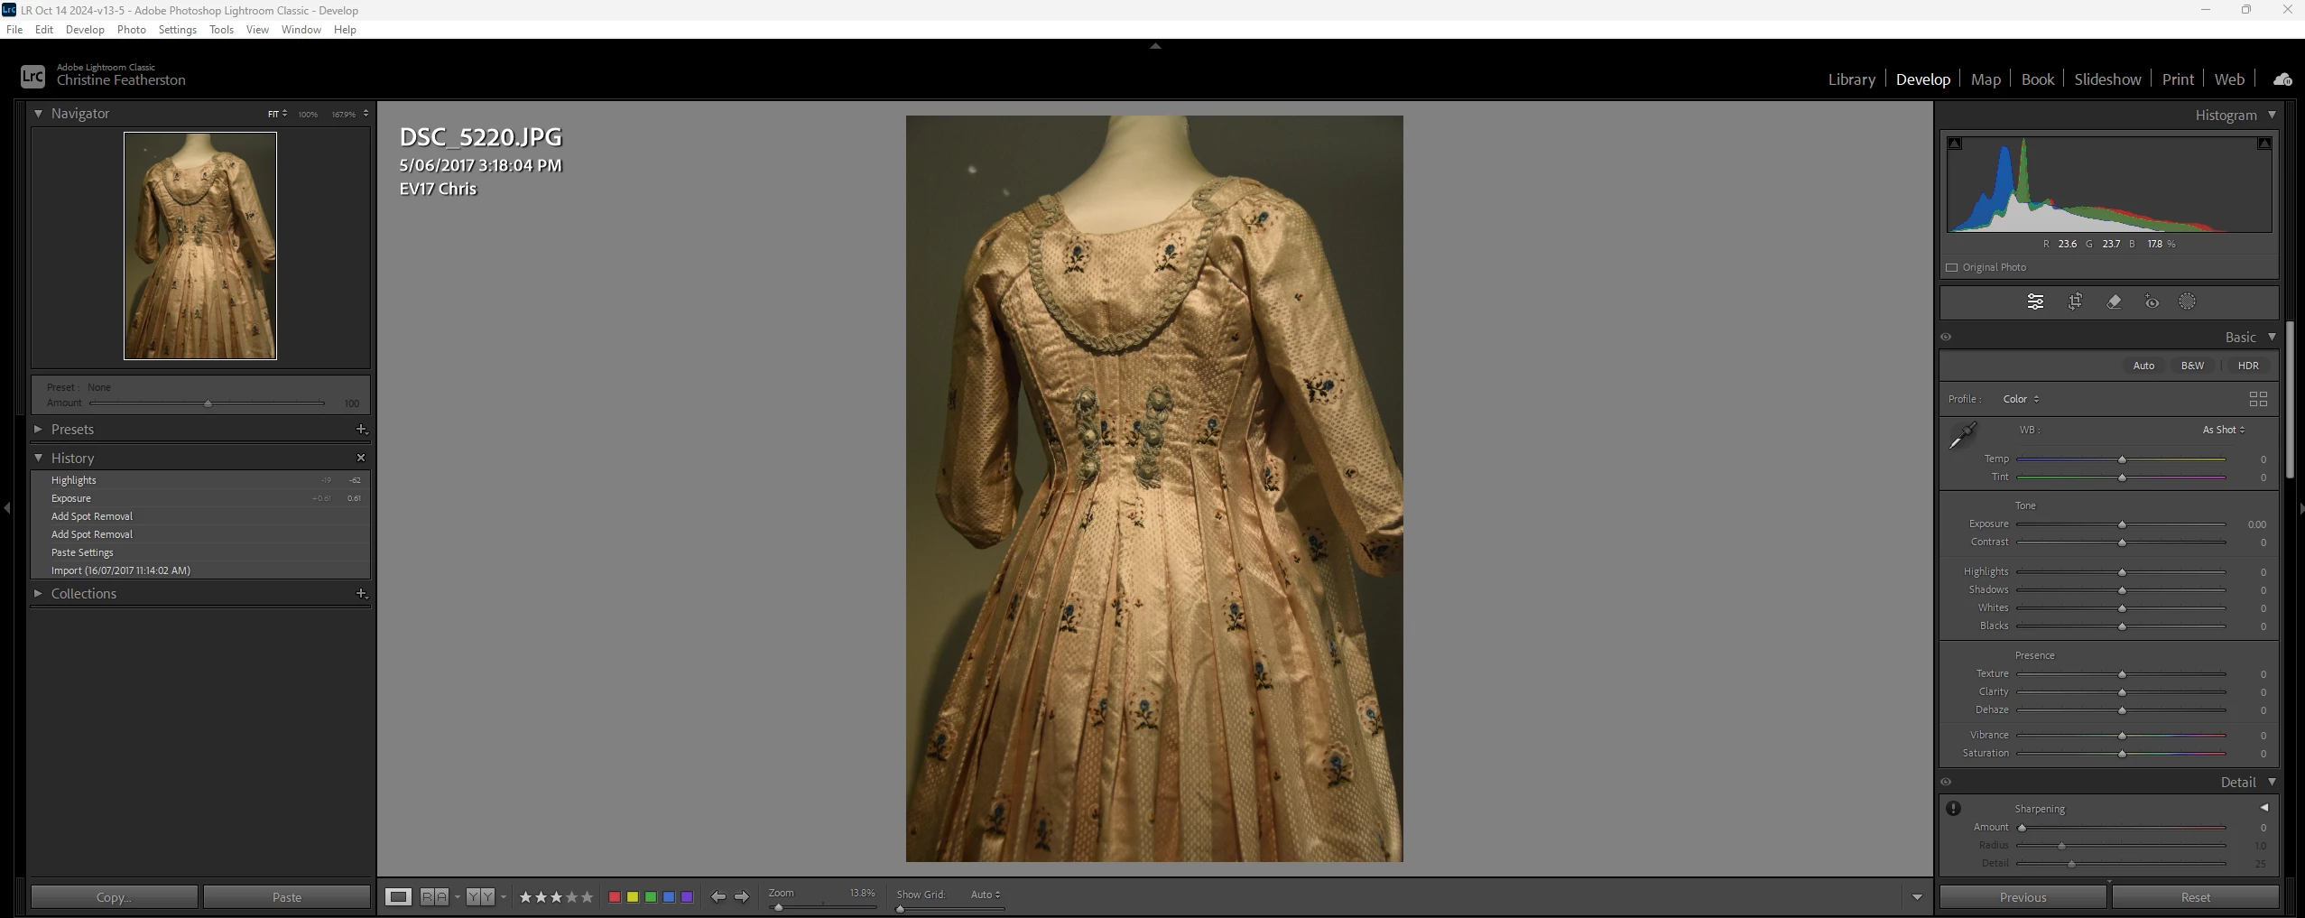Switch to the Slideshow module
Viewport: 2305px width, 918px height.
(x=2107, y=79)
